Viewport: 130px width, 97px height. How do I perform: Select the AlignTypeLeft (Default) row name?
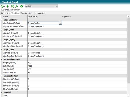(13, 36)
